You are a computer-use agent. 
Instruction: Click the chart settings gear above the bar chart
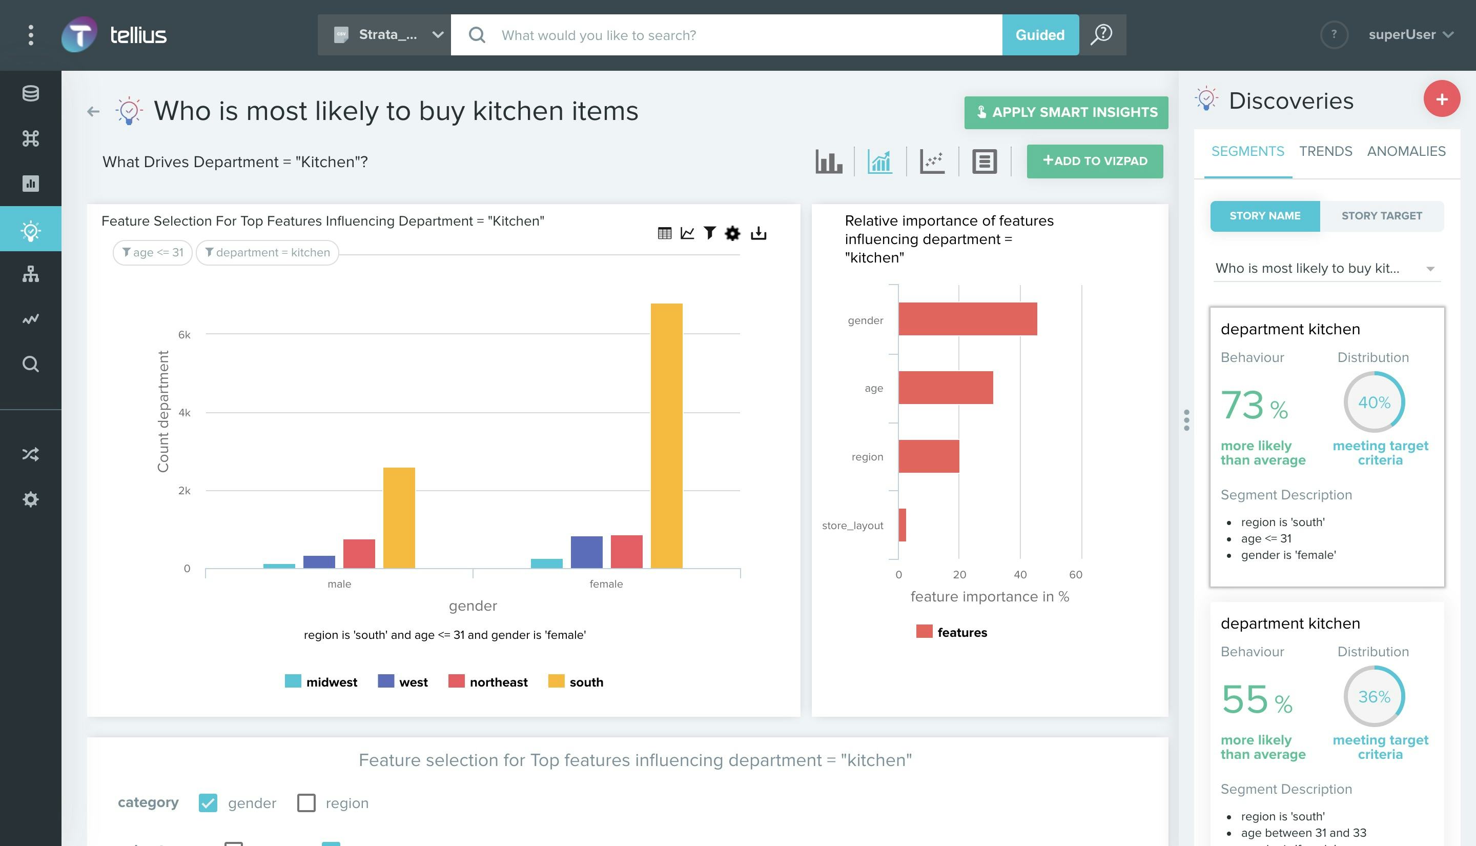733,233
